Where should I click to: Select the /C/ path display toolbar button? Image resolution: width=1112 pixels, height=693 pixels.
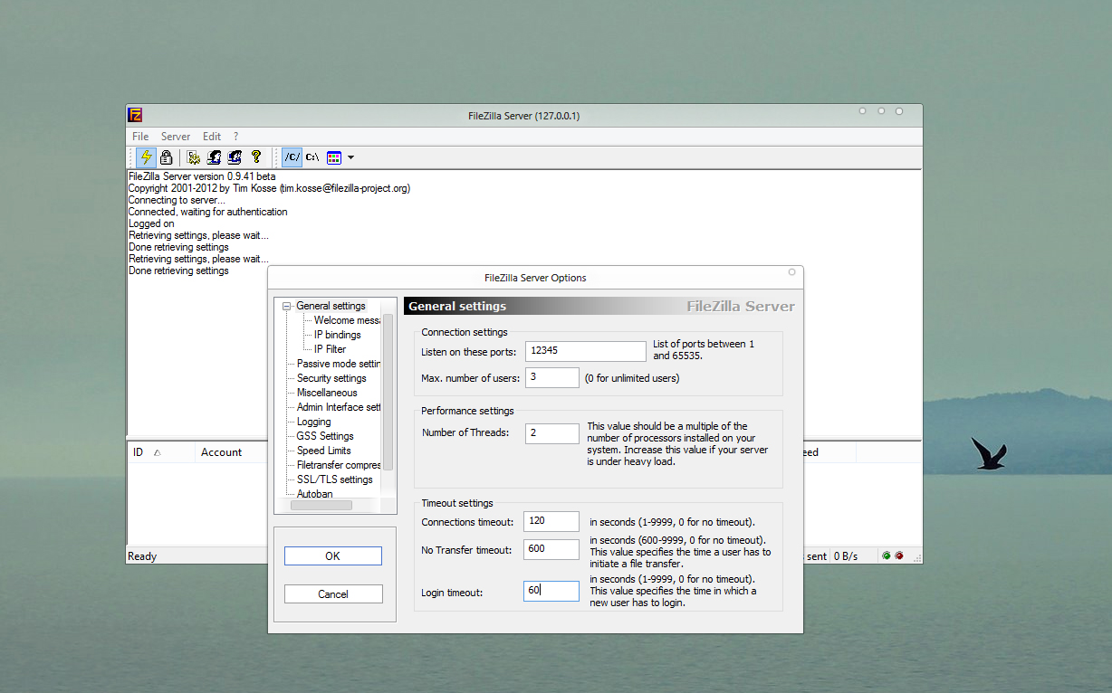tap(292, 157)
